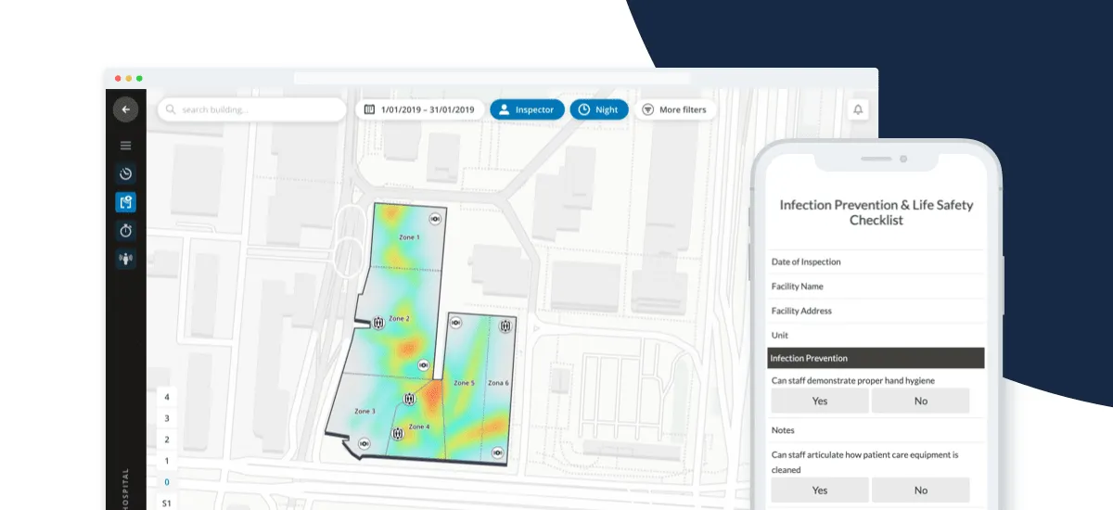The height and width of the screenshot is (510, 1113).
Task: Switch to floor 3
Action: click(x=167, y=418)
